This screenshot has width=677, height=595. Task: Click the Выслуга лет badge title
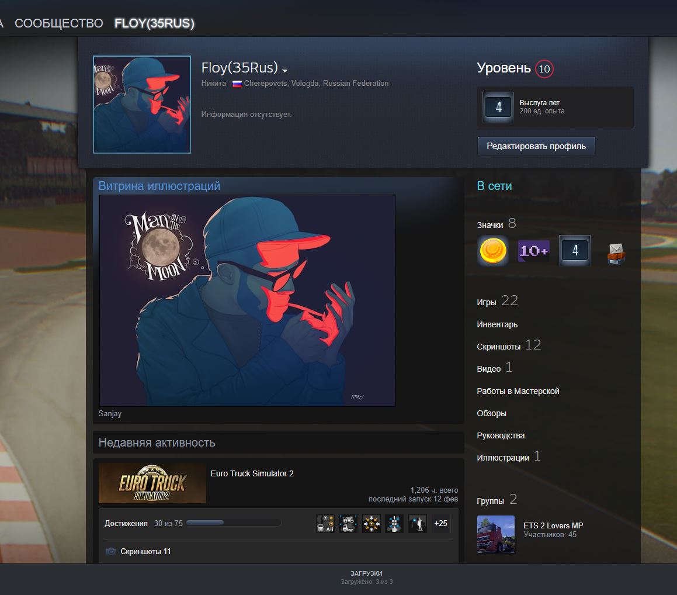(x=539, y=103)
